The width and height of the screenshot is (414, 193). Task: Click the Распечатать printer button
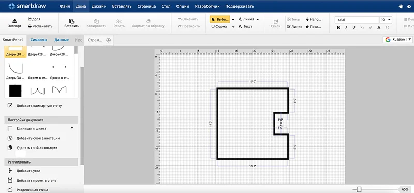[40, 26]
